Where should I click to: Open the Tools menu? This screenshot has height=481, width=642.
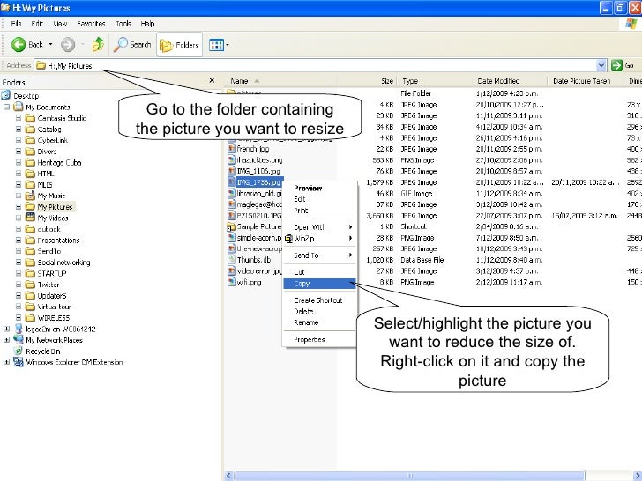(x=123, y=24)
